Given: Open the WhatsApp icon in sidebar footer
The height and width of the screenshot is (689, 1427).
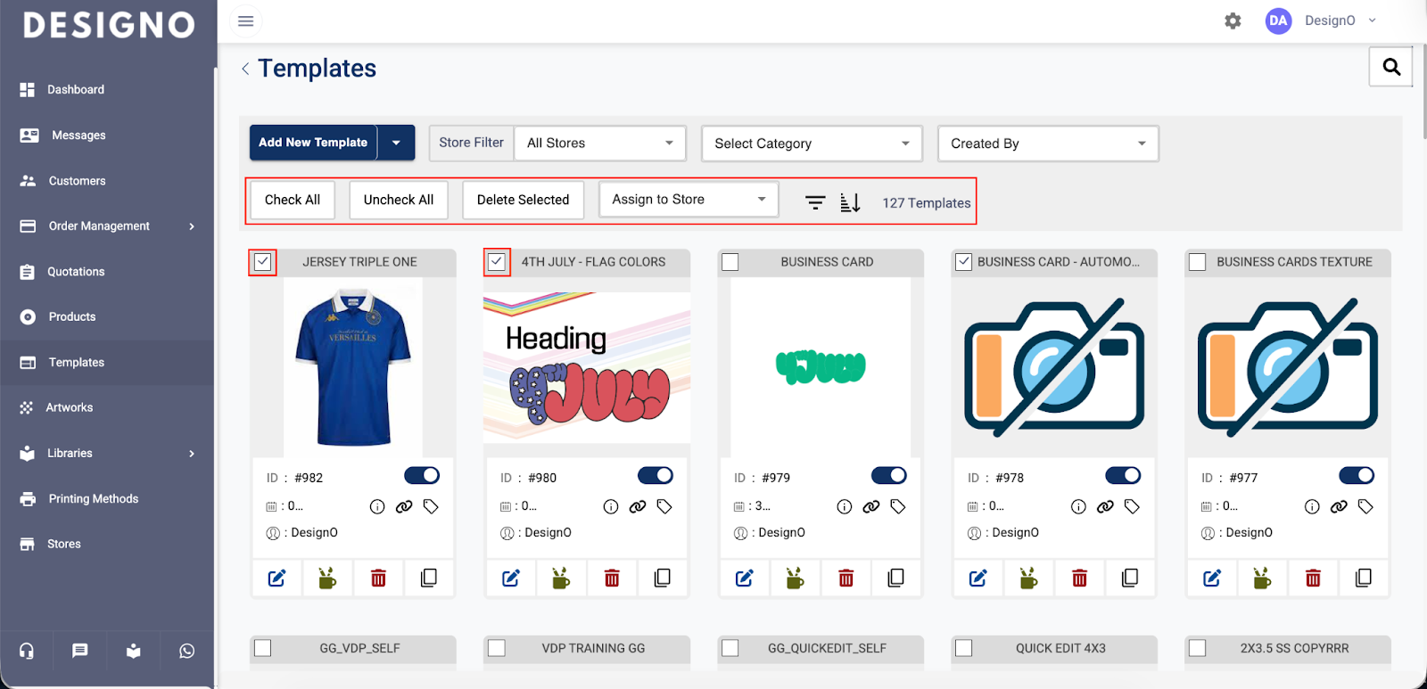Looking at the screenshot, I should click(186, 651).
